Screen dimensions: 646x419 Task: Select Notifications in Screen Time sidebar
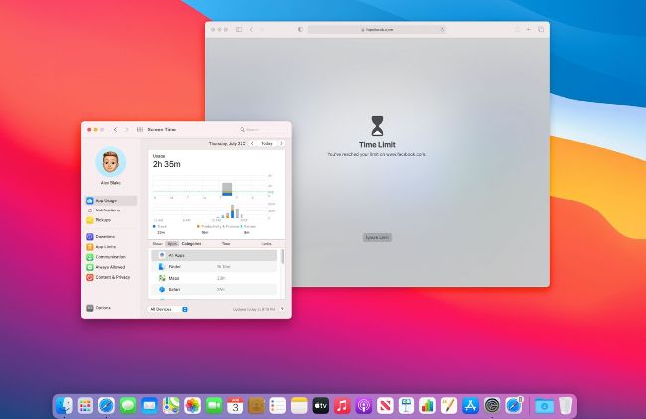pos(107,209)
